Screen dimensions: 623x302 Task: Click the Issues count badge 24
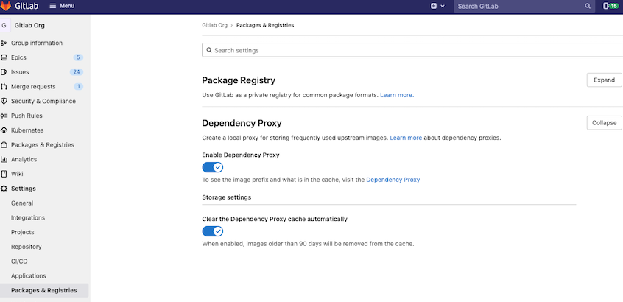tap(77, 72)
